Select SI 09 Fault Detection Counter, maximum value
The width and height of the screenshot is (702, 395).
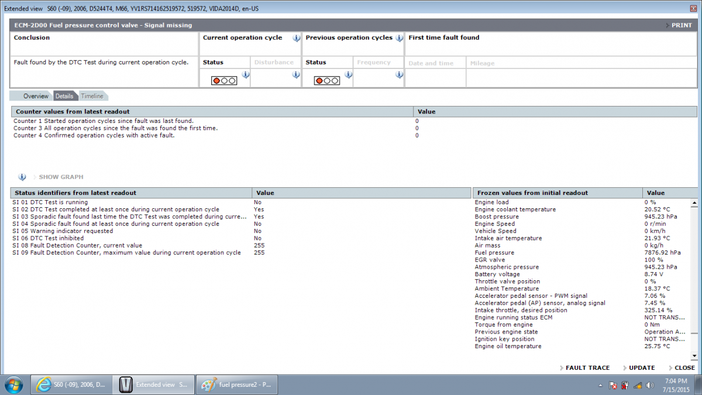pyautogui.click(x=240, y=253)
